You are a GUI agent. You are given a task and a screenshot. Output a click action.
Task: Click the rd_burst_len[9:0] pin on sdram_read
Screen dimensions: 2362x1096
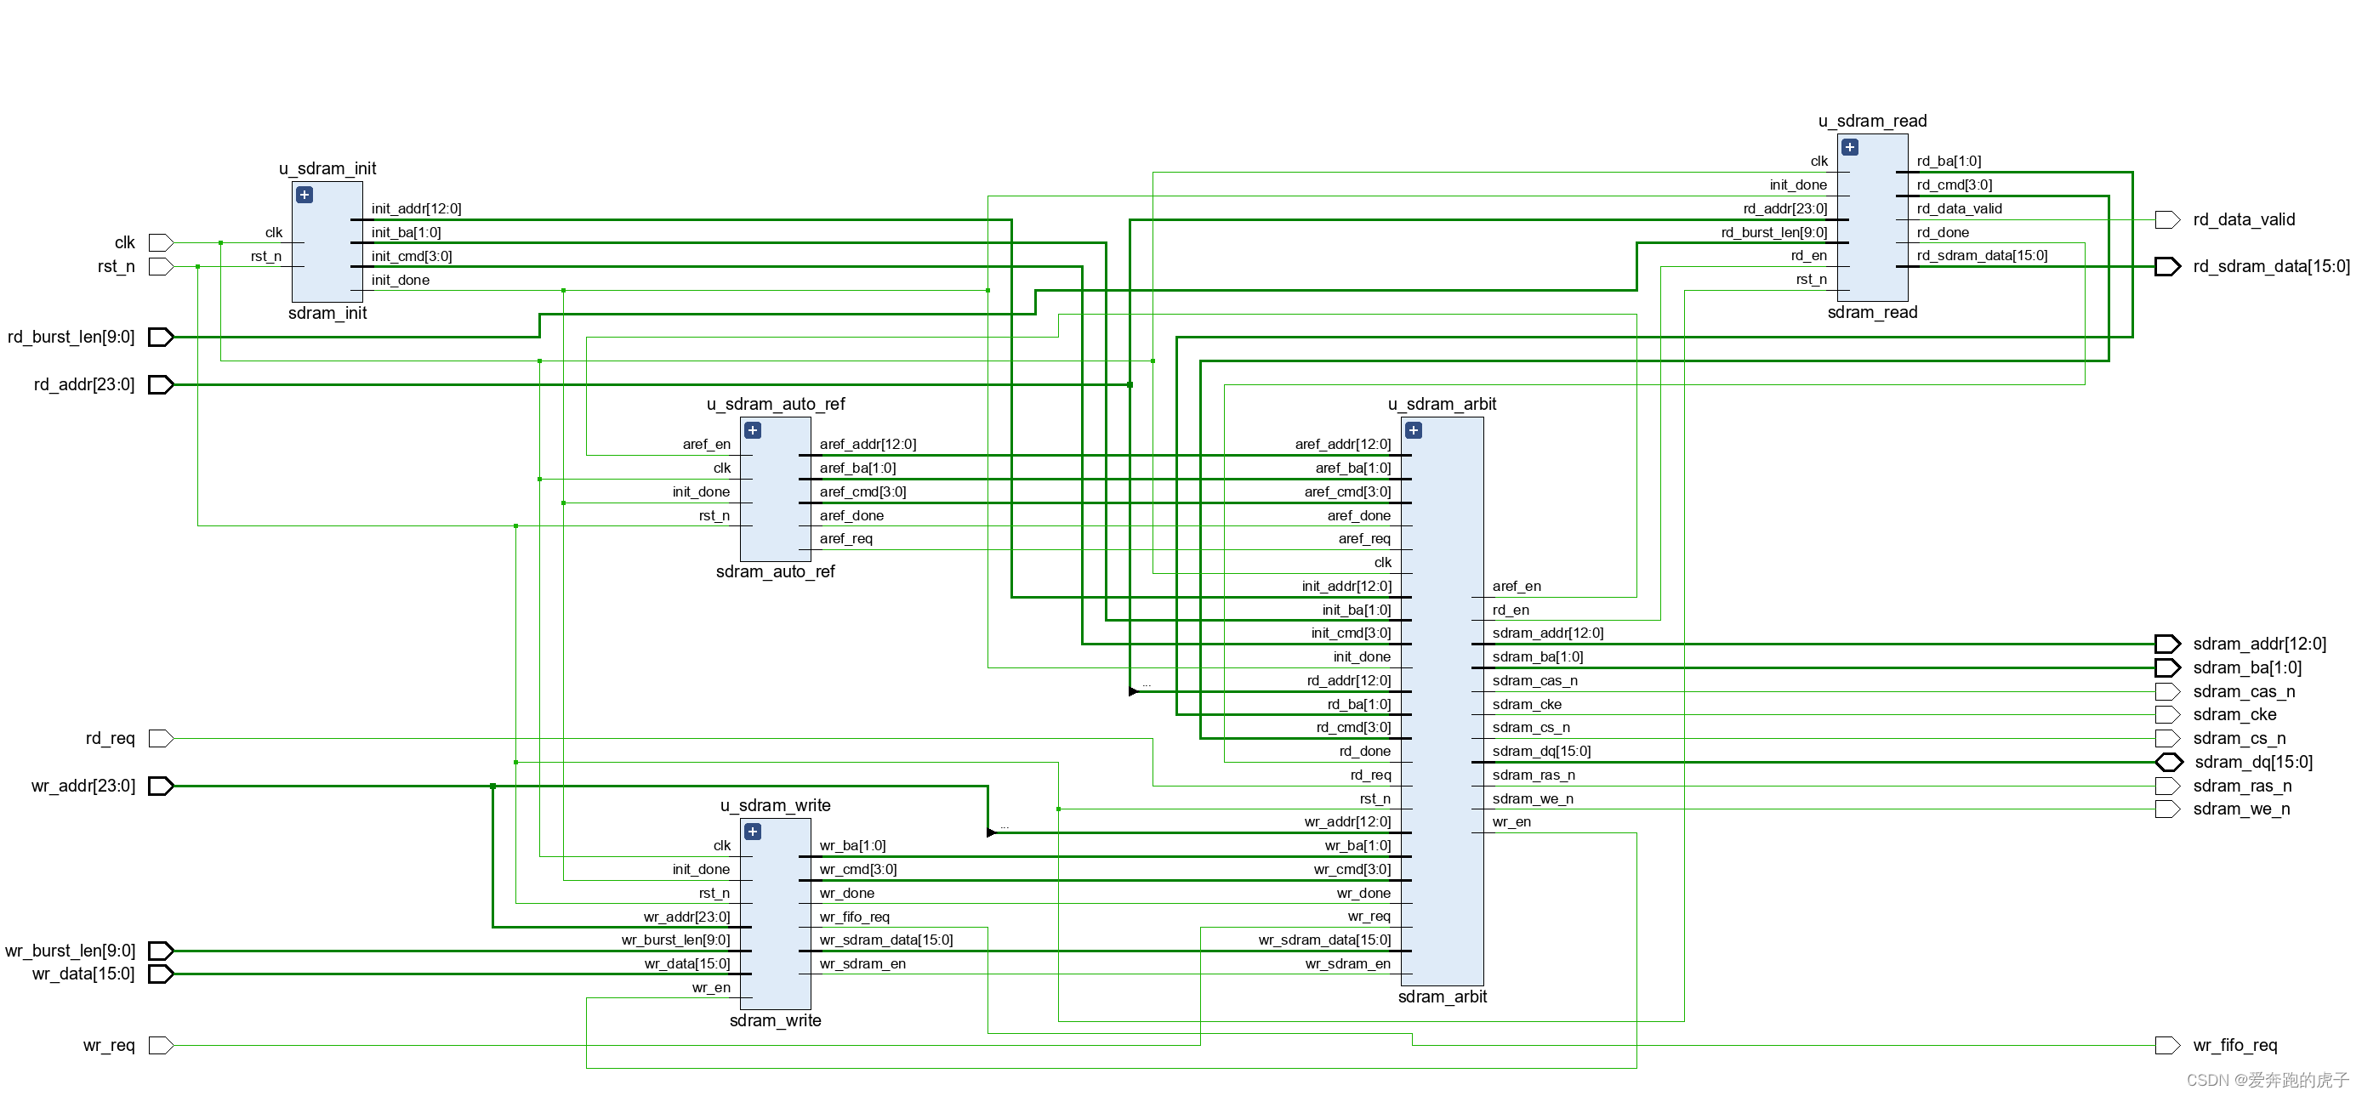click(x=1774, y=233)
